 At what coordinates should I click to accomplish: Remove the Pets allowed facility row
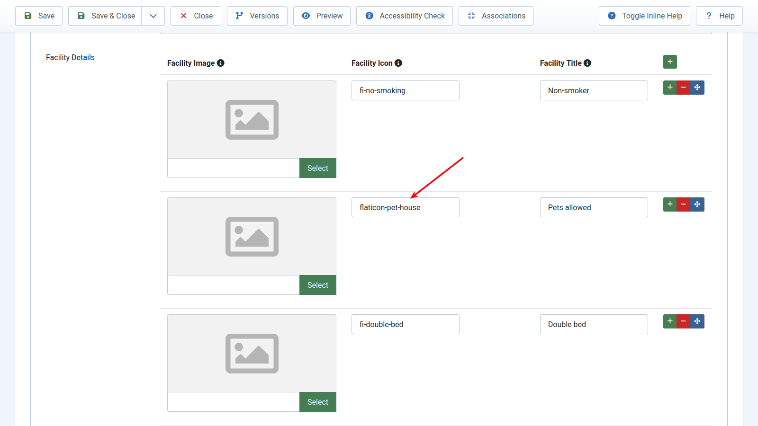click(683, 204)
